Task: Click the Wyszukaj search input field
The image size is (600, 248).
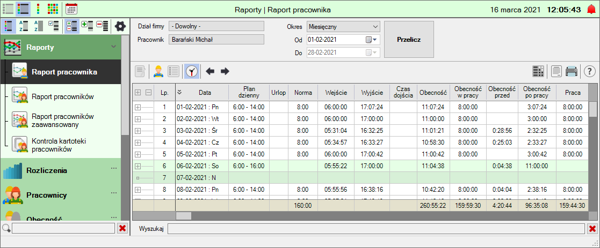Action: coord(377,229)
